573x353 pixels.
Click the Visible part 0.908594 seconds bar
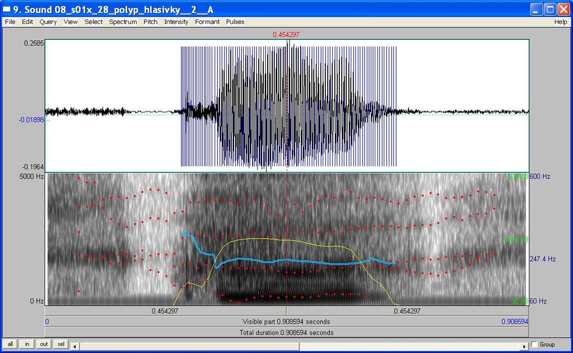(x=287, y=322)
